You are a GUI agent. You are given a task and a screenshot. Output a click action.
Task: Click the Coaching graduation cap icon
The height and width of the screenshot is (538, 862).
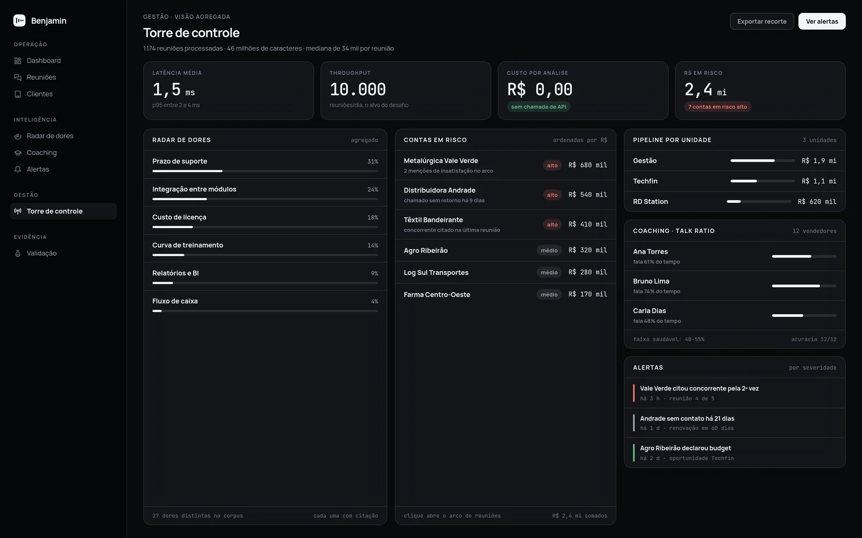[x=18, y=153]
